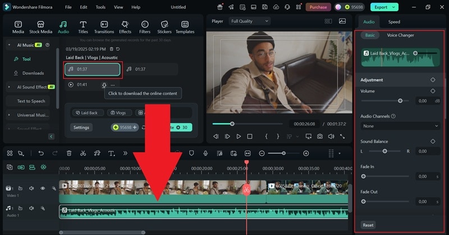Select the second 01:37 music clip
Screen dimensions: 449x235
(x=151, y=69)
